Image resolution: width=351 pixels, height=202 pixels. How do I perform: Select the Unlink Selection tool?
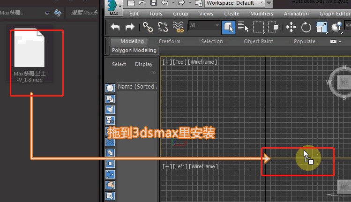click(163, 27)
